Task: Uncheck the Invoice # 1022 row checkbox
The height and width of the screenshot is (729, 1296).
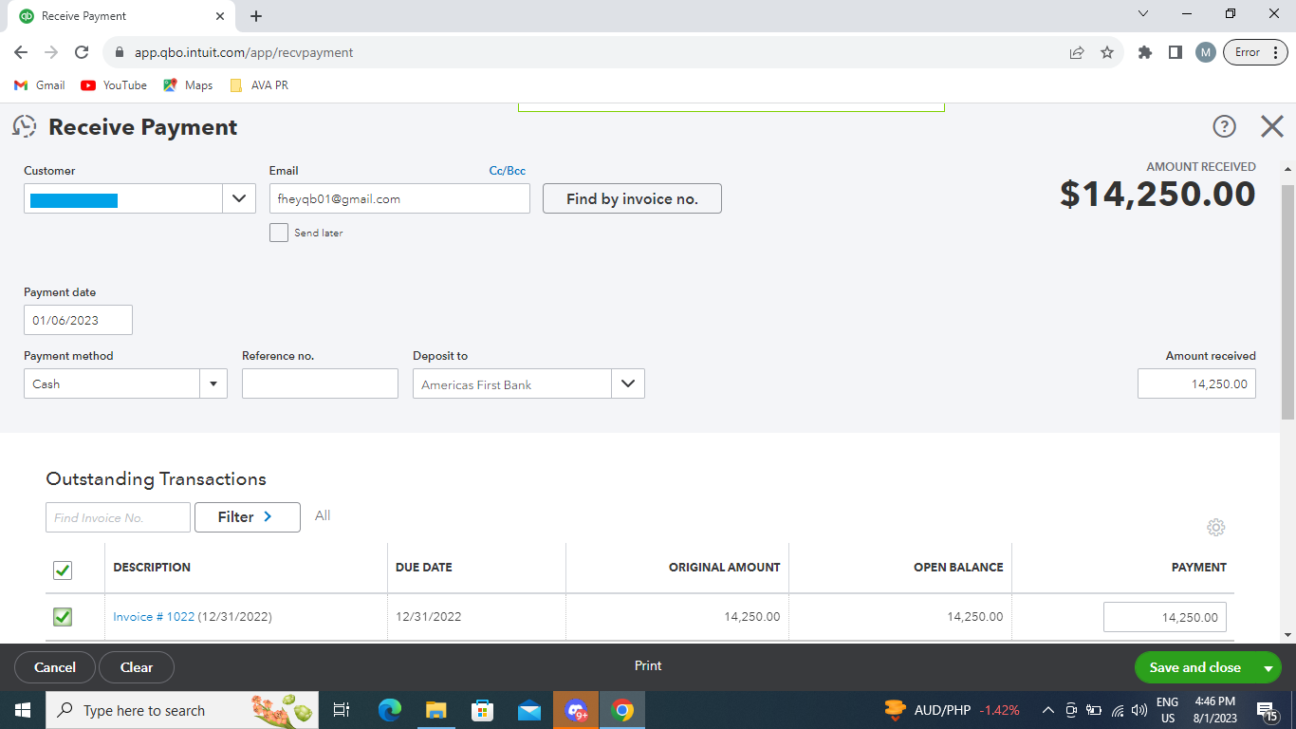Action: (x=63, y=617)
